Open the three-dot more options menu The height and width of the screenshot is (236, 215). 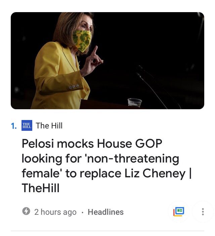(x=202, y=212)
